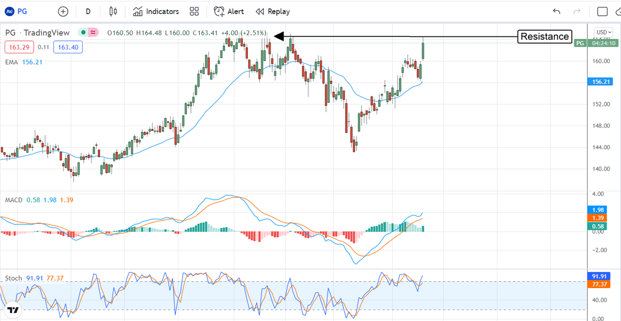Image resolution: width=621 pixels, height=321 pixels.
Task: Open the indicator templates grid icon
Action: [194, 11]
